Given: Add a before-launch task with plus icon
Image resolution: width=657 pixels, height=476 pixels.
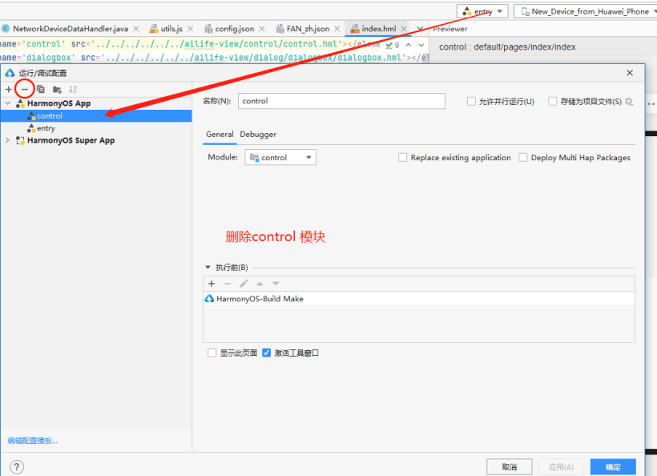Looking at the screenshot, I should pos(212,284).
